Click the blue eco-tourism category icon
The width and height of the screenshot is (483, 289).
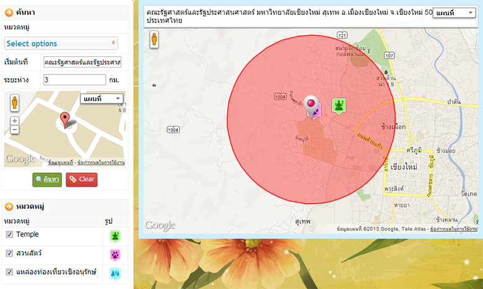pos(115,274)
